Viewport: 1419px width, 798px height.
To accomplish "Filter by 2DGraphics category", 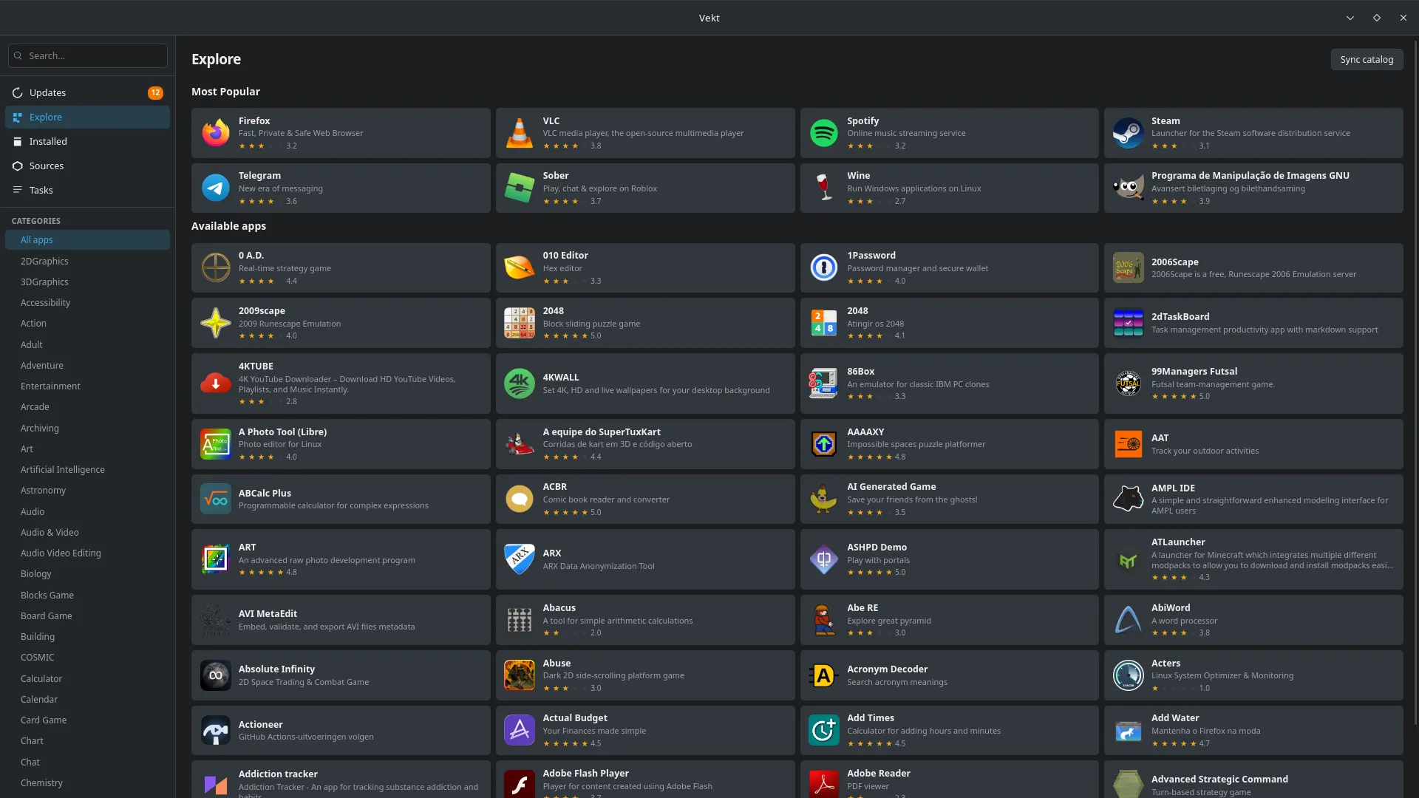I will pos(87,261).
